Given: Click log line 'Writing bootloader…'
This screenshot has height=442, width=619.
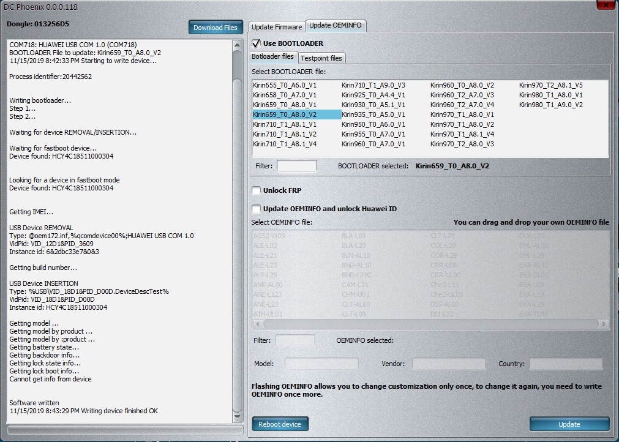Looking at the screenshot, I should (x=40, y=100).
